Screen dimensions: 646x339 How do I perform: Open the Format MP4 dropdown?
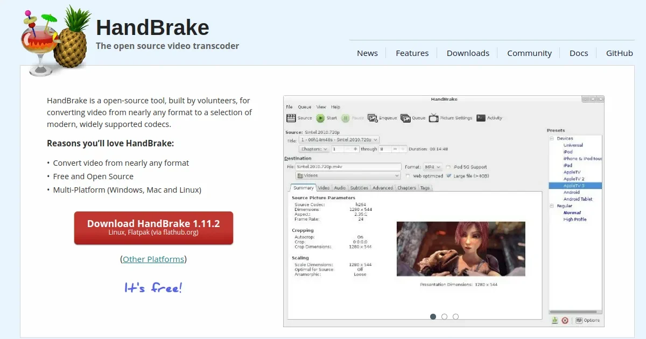(432, 167)
